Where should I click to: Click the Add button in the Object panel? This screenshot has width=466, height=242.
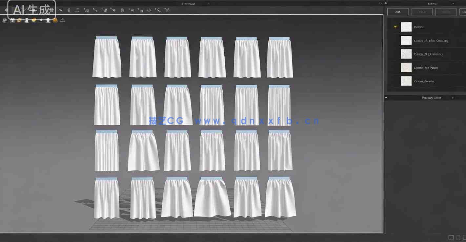[398, 11]
